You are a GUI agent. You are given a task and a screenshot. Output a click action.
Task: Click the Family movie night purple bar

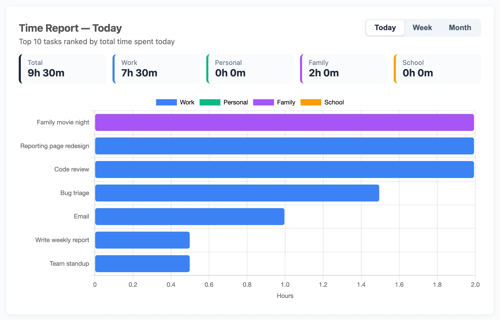[x=284, y=122]
